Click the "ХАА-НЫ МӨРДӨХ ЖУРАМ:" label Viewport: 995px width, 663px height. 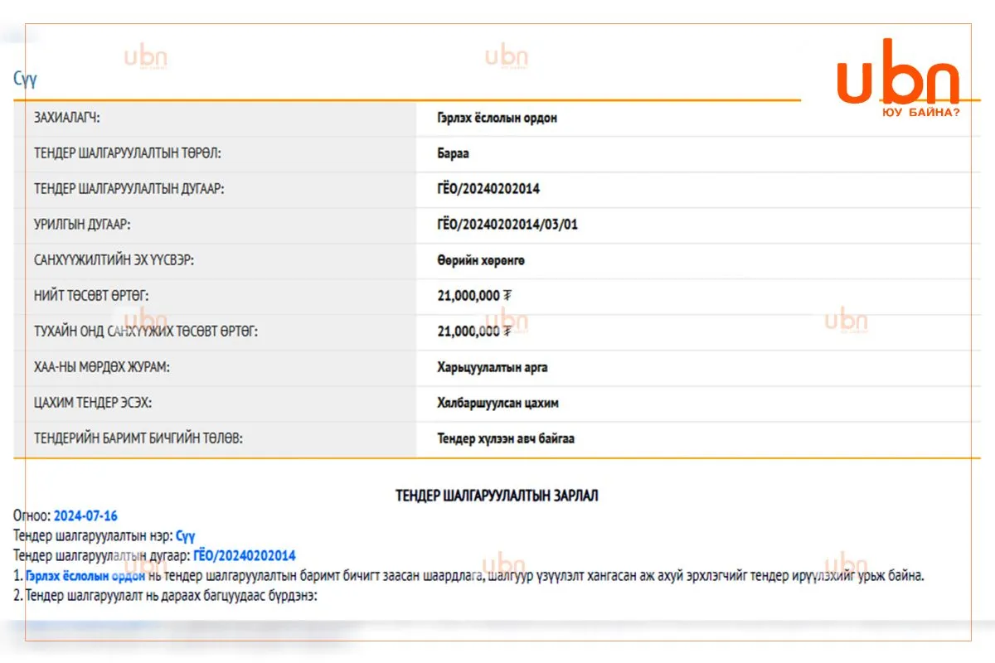tap(101, 367)
